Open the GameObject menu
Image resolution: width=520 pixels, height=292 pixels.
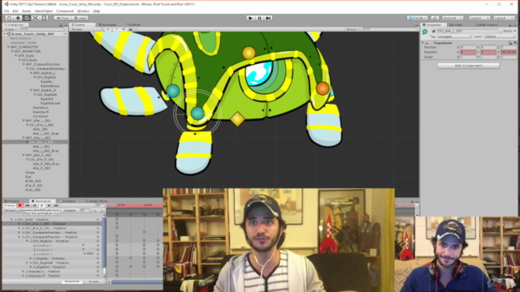click(43, 11)
